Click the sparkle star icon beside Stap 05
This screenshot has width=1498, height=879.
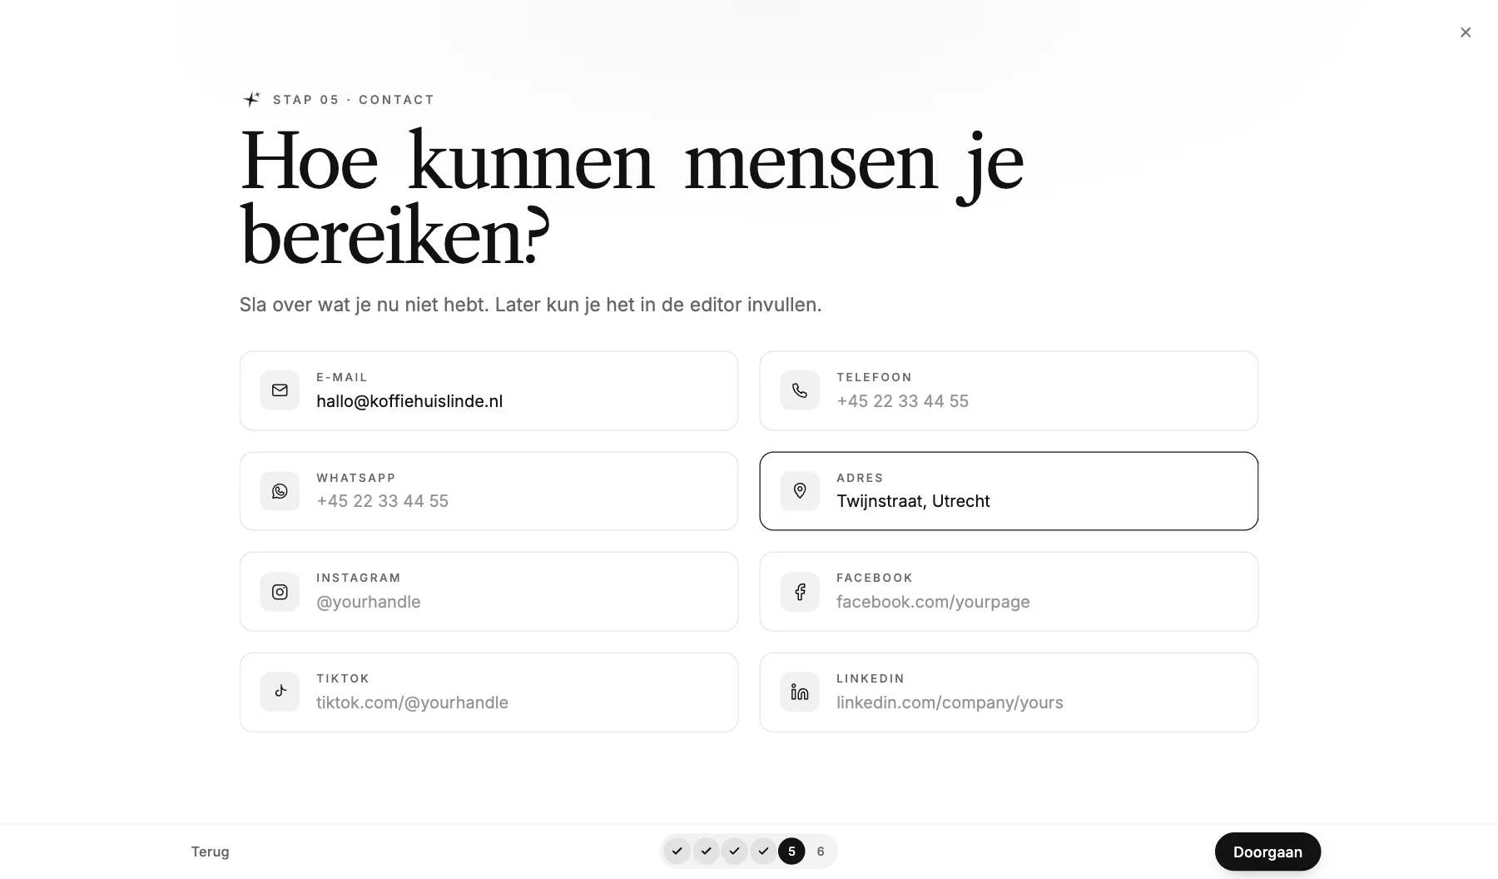pos(251,99)
